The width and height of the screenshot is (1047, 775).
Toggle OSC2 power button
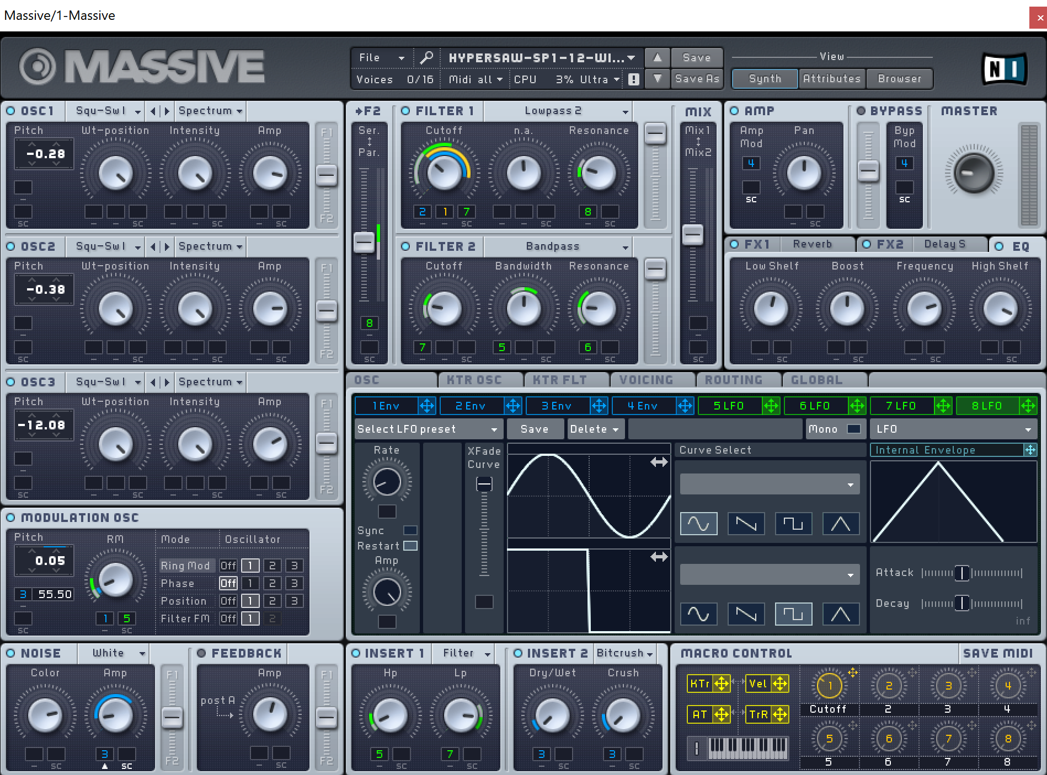(10, 246)
